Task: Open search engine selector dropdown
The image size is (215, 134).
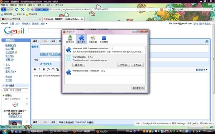Action: [174, 9]
